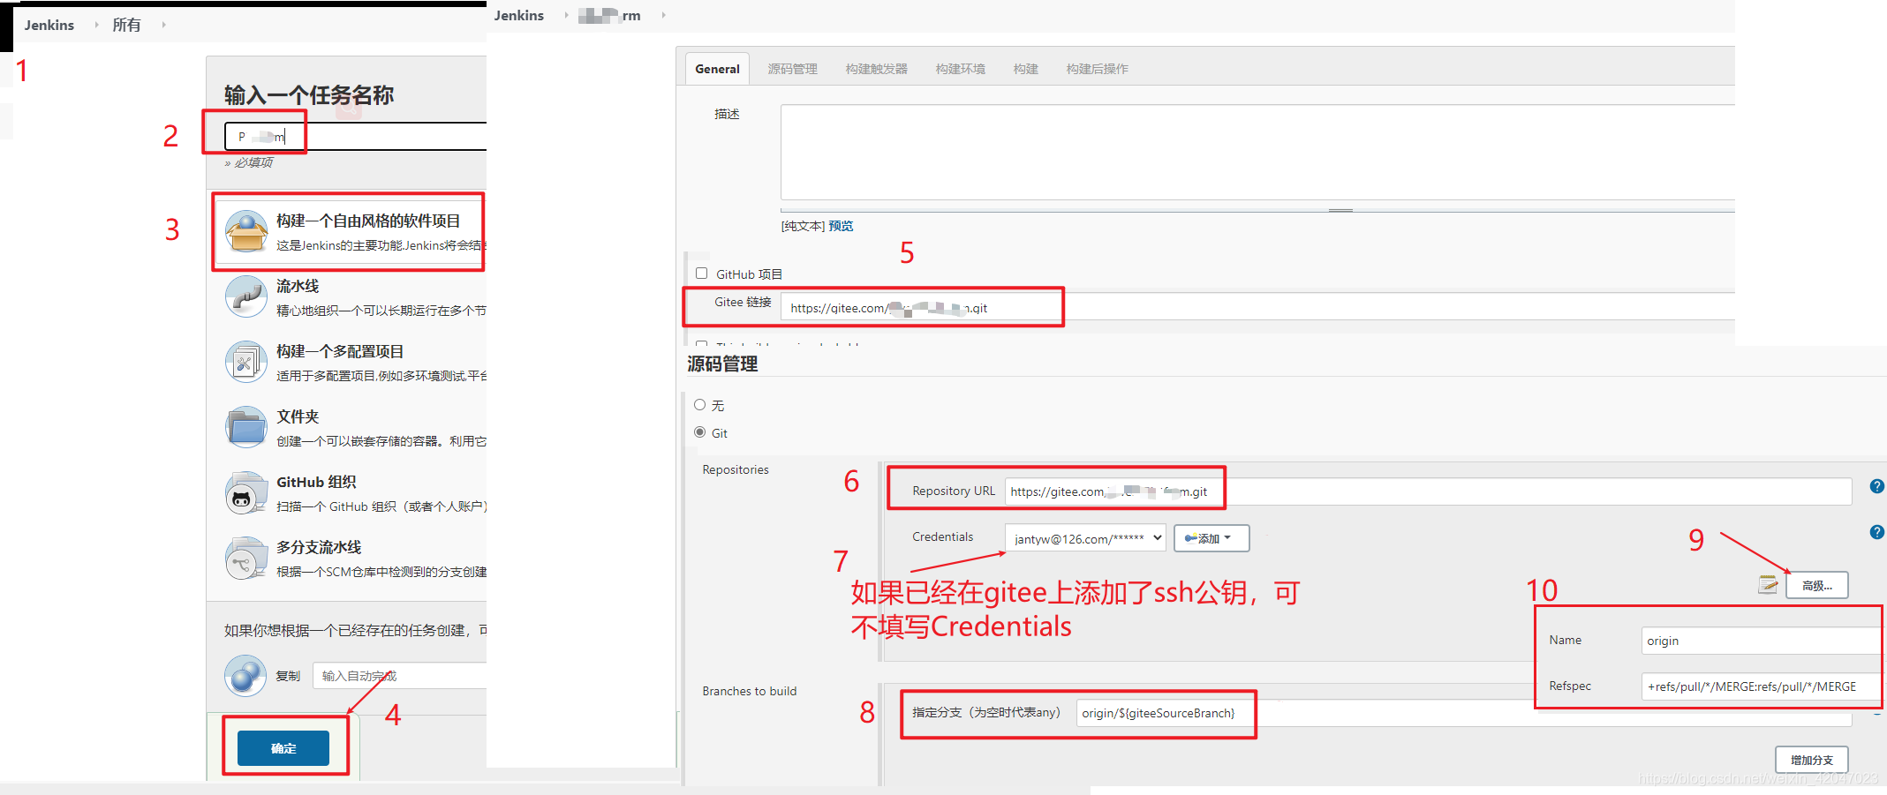Expand breadcrumb arrow after Jenkins on left

point(96,25)
